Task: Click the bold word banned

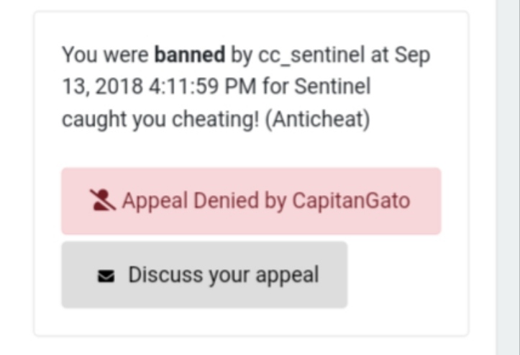Action: [190, 55]
